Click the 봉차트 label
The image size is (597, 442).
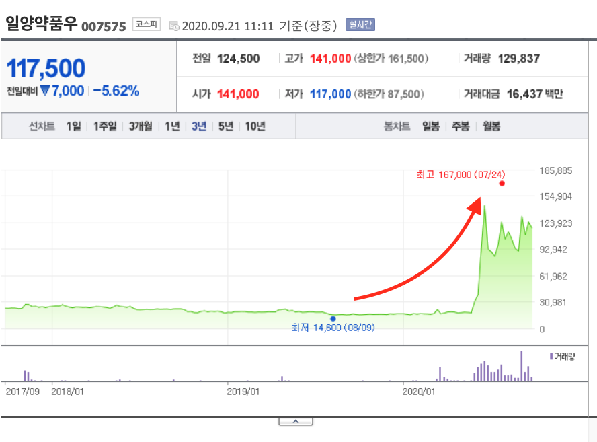pos(397,126)
